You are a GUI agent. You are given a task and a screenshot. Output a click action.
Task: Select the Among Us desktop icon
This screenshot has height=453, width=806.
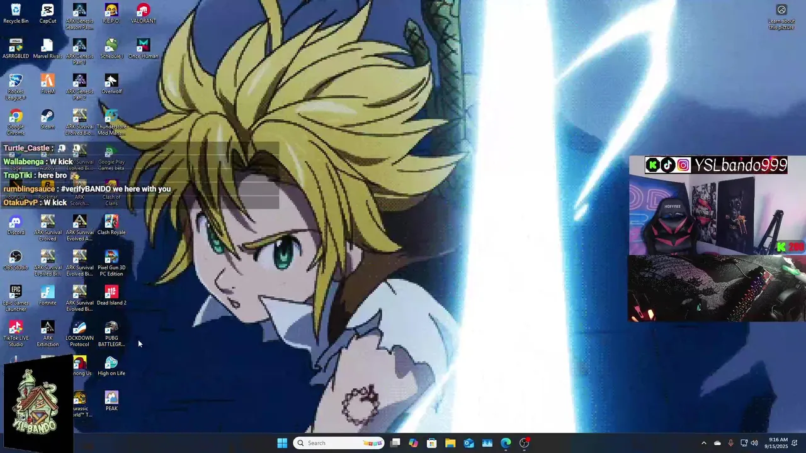80,366
